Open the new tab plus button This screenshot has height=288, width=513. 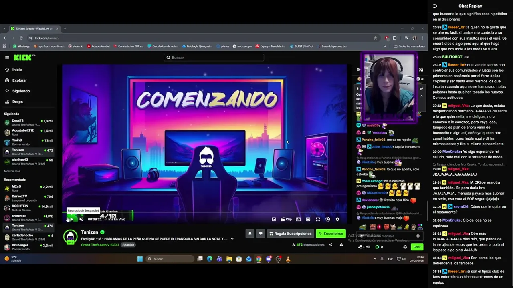tap(65, 28)
